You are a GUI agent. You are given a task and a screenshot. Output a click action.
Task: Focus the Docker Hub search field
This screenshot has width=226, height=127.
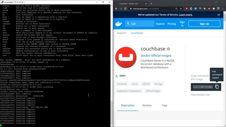(x=140, y=24)
